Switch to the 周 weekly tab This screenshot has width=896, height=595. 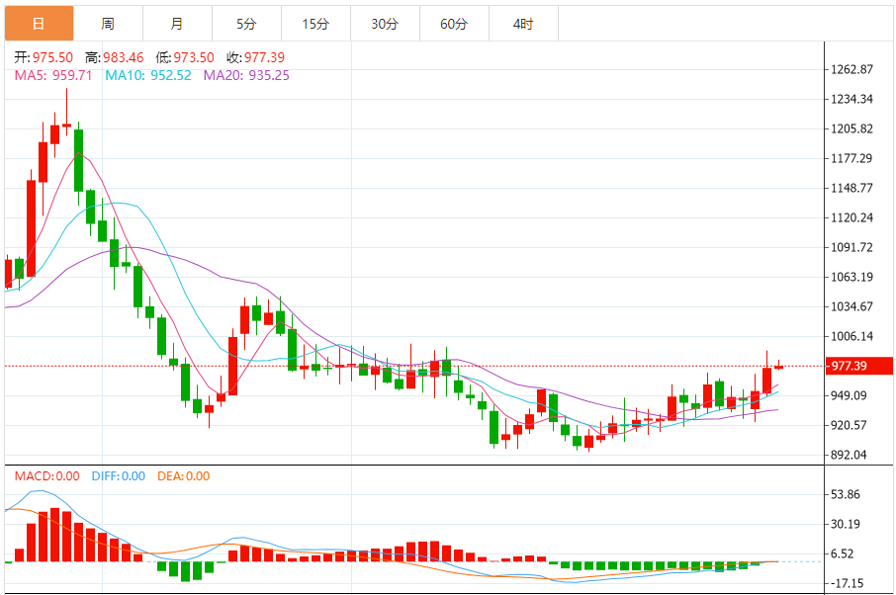click(108, 24)
